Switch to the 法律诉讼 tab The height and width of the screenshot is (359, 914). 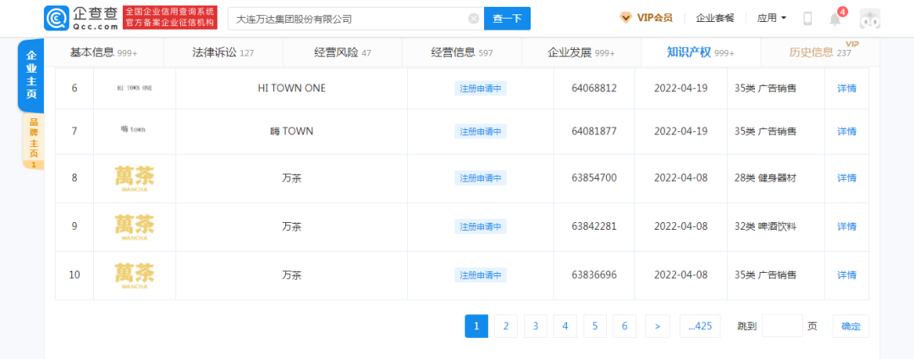tap(223, 52)
